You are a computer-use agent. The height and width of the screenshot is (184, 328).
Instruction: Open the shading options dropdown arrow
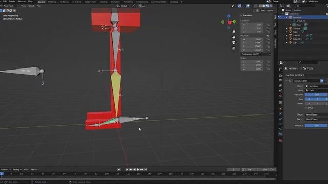tap(274, 6)
